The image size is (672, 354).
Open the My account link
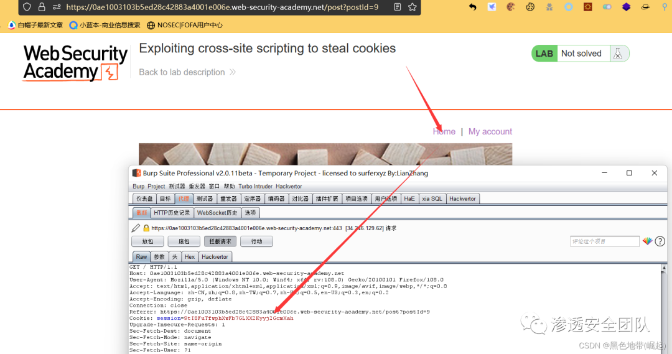point(490,131)
